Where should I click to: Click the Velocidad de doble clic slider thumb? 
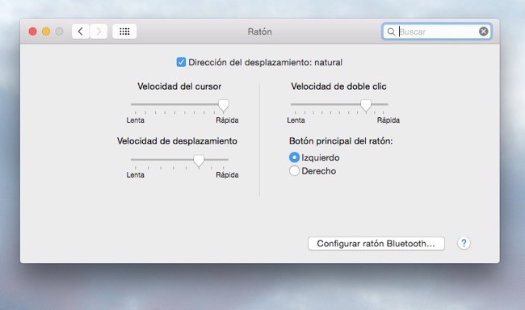point(366,106)
